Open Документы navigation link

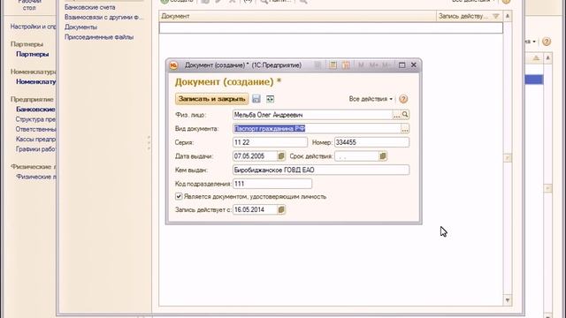80,27
